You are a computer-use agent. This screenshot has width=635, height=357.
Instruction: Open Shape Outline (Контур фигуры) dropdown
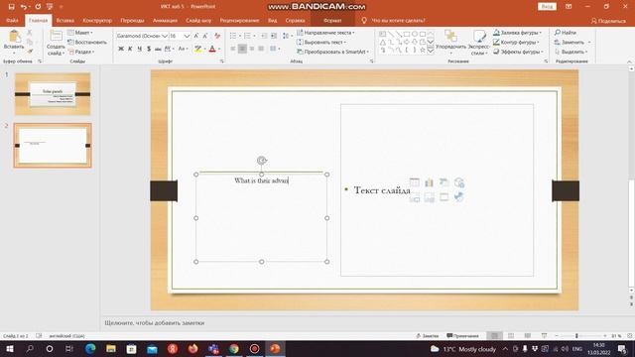pyautogui.click(x=516, y=42)
